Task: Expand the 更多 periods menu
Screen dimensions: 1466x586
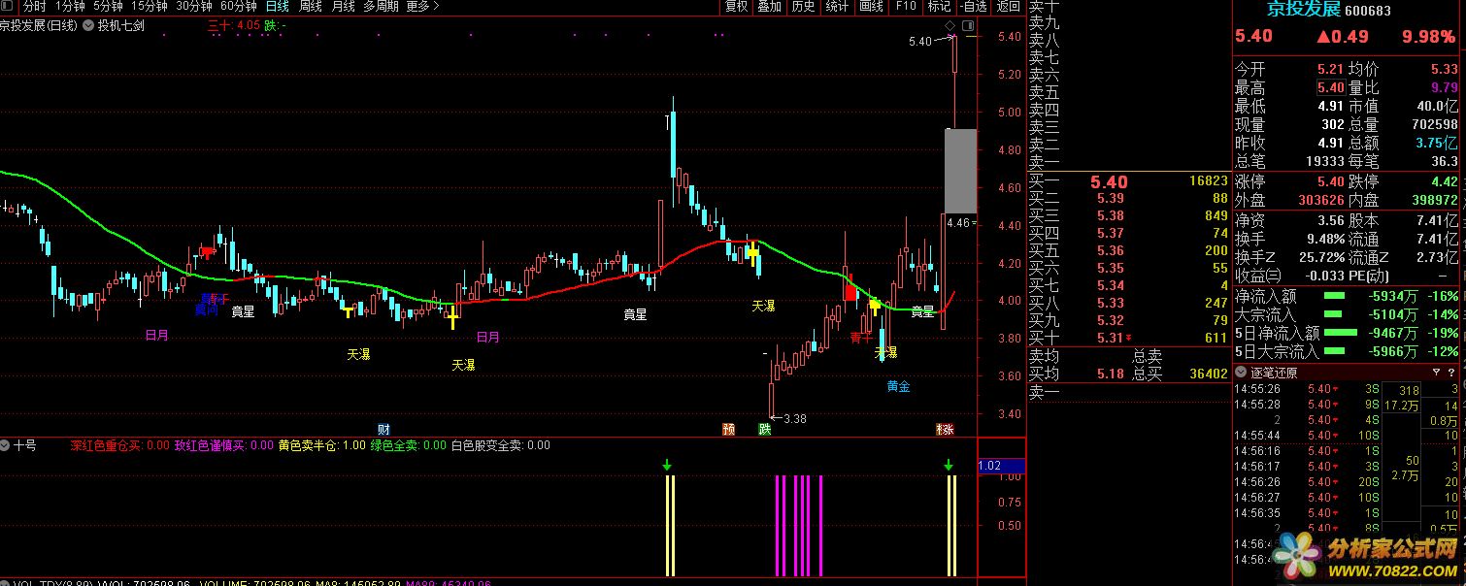Action: pos(422,6)
